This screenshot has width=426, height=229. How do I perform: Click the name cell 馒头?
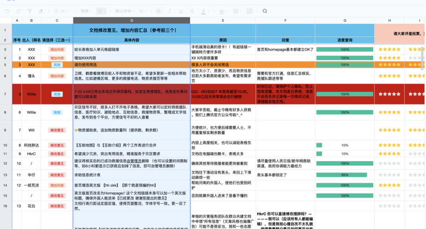tap(31, 76)
